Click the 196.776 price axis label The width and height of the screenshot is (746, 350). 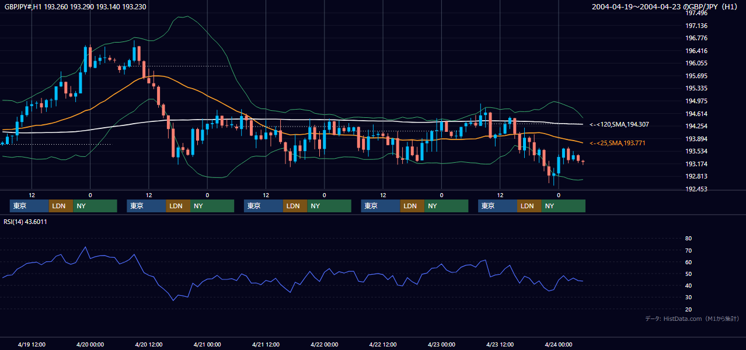click(696, 38)
